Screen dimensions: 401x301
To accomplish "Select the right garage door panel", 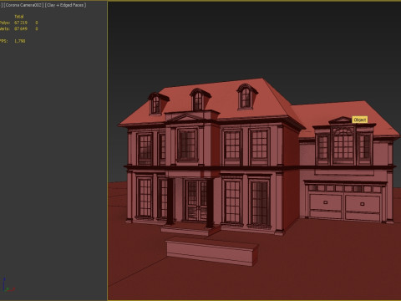I will point(363,208).
